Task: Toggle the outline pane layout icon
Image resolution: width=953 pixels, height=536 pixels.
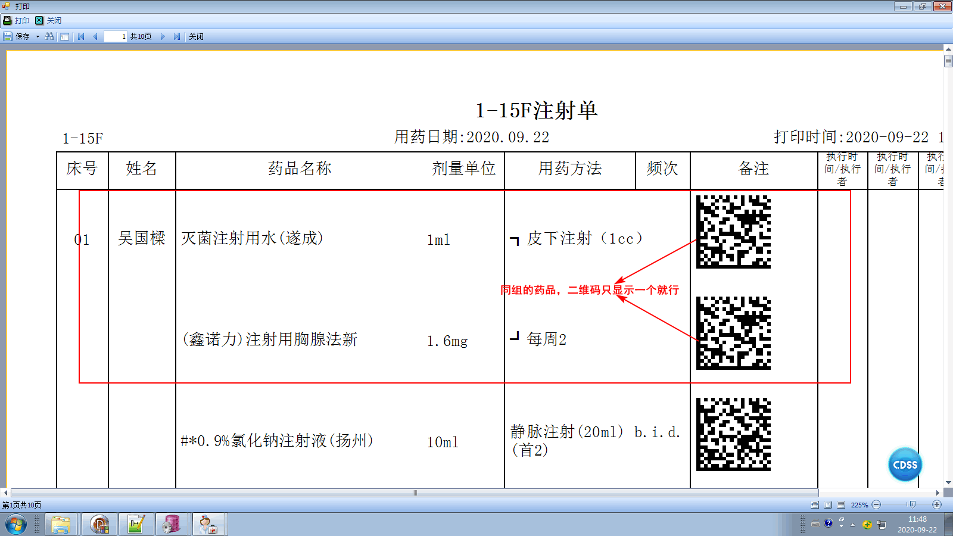Action: [x=65, y=36]
